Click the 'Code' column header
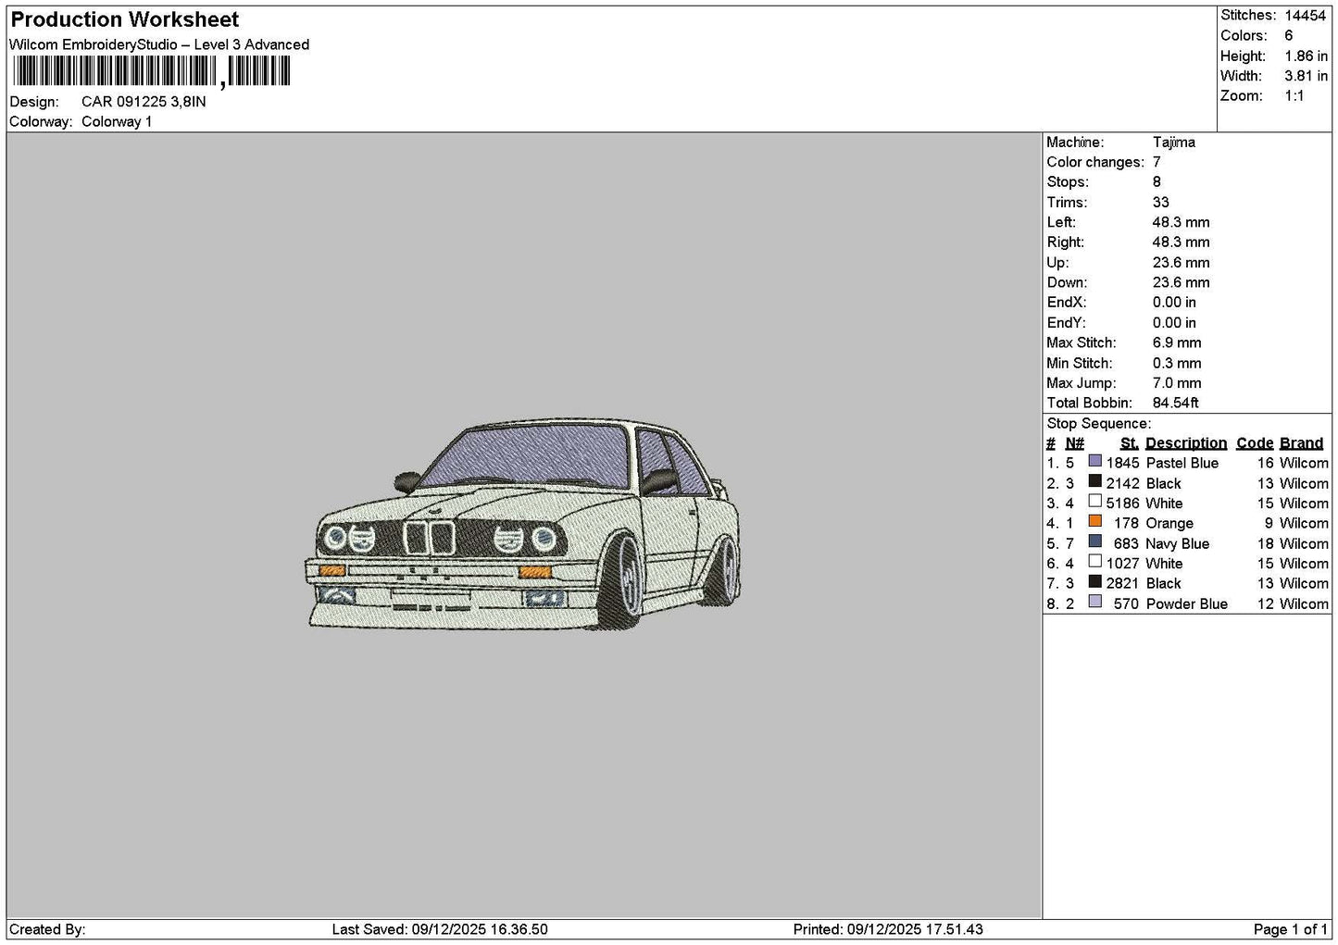 tap(1255, 443)
